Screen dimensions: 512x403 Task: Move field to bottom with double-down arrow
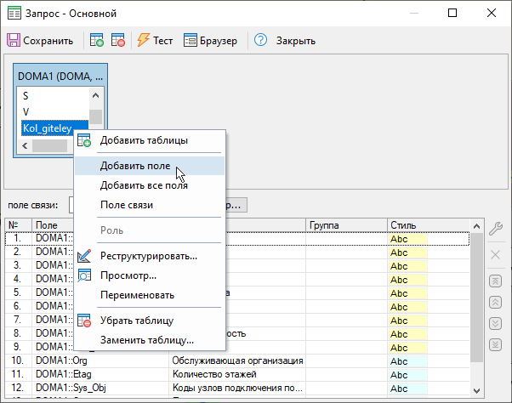click(x=497, y=344)
